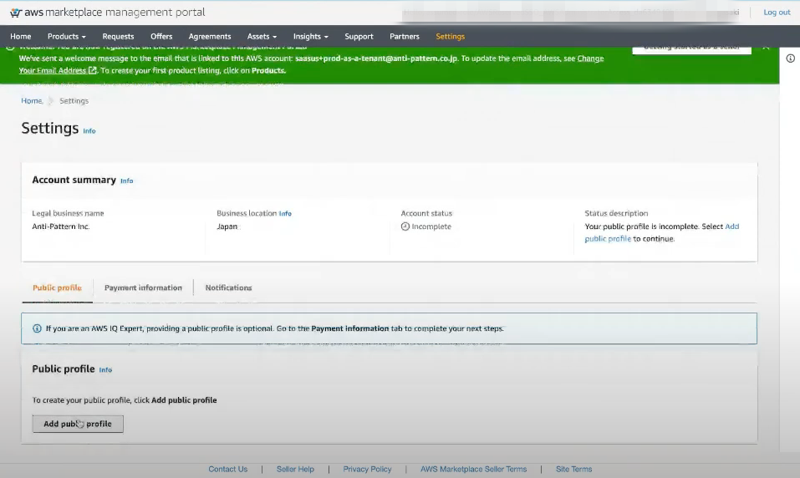The image size is (800, 478).
Task: Open the Seller Help footer link
Action: click(295, 470)
